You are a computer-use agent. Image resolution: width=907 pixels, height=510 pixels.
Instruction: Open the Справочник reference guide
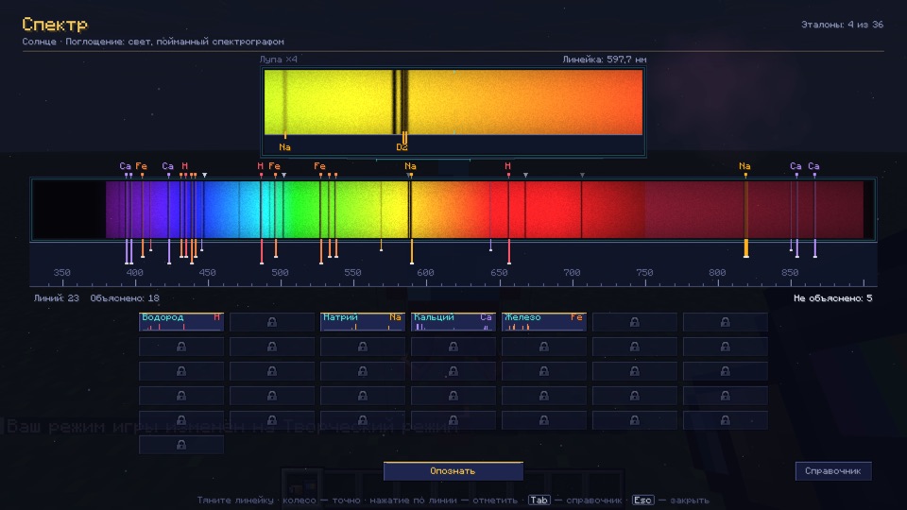pos(833,471)
